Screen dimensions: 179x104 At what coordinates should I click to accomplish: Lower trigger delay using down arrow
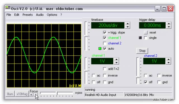point(169,27)
